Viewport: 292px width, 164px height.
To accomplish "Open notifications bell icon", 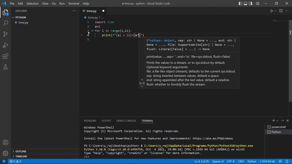I will (x=287, y=161).
